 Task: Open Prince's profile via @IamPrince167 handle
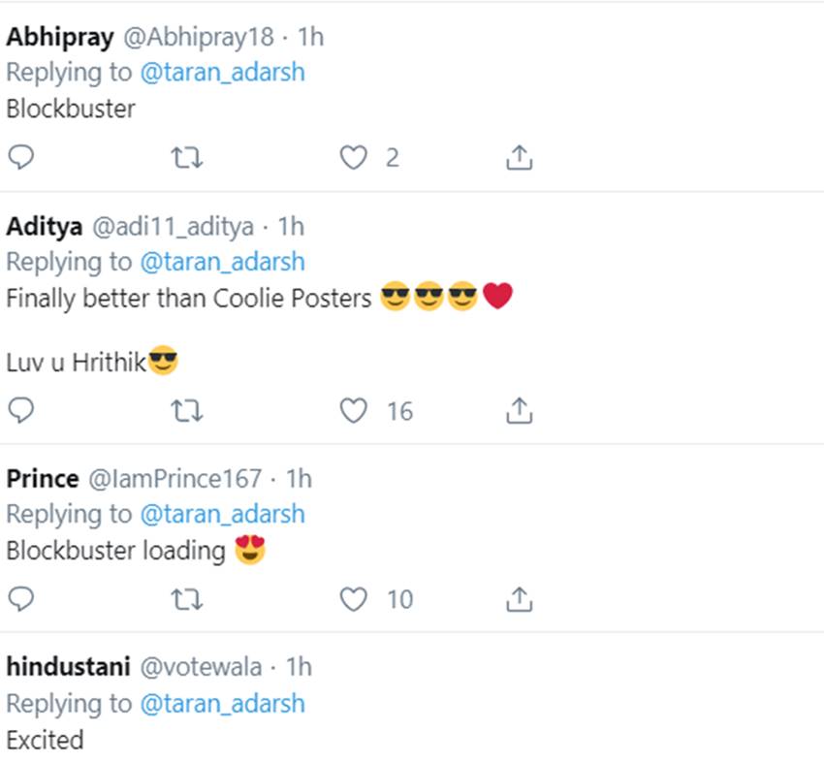[175, 478]
